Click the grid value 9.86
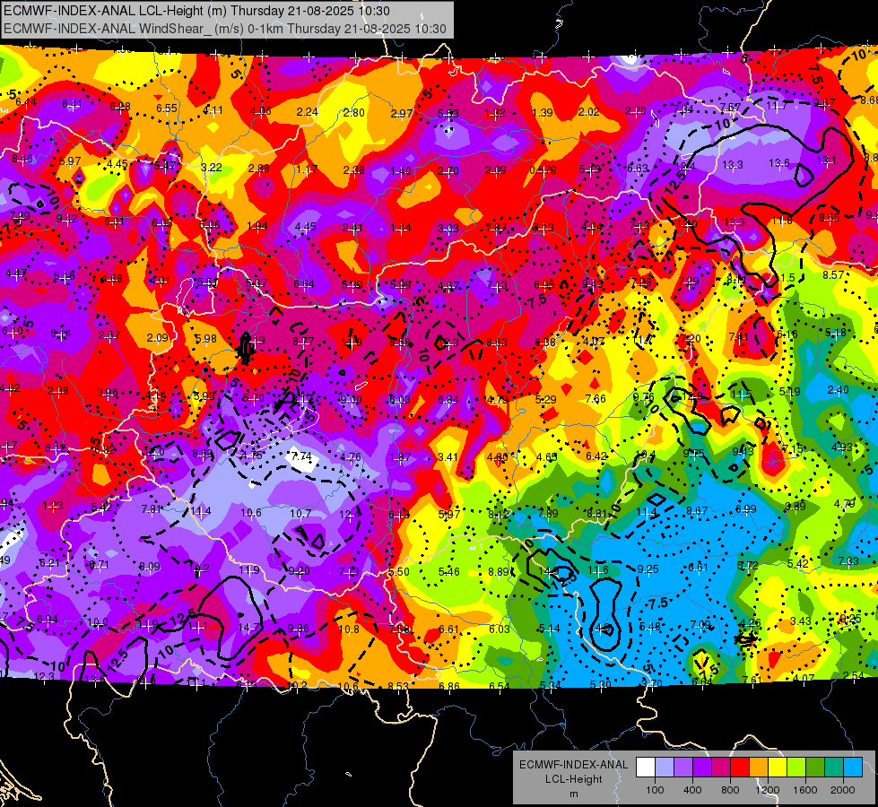878x807 pixels. tap(298, 629)
